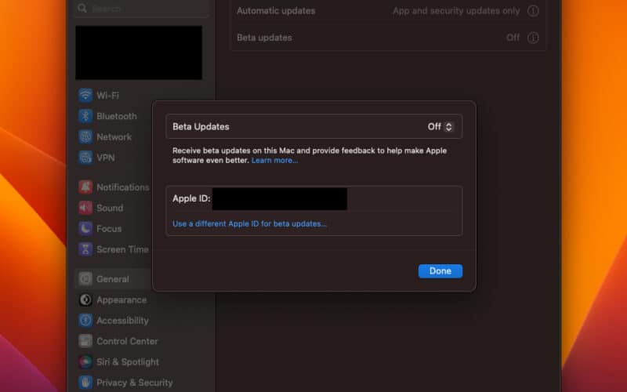This screenshot has width=627, height=392.
Task: Open the Notifications bell icon
Action: click(85, 187)
